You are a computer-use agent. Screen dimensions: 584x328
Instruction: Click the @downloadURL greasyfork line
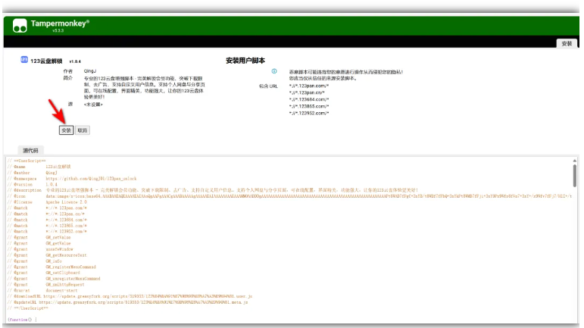(130, 296)
